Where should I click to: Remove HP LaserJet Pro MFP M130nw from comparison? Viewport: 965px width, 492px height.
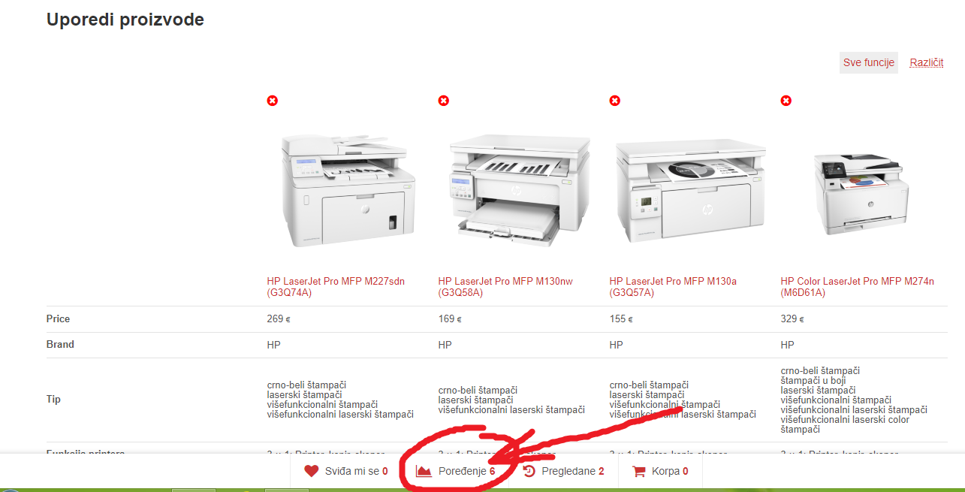pyautogui.click(x=444, y=101)
